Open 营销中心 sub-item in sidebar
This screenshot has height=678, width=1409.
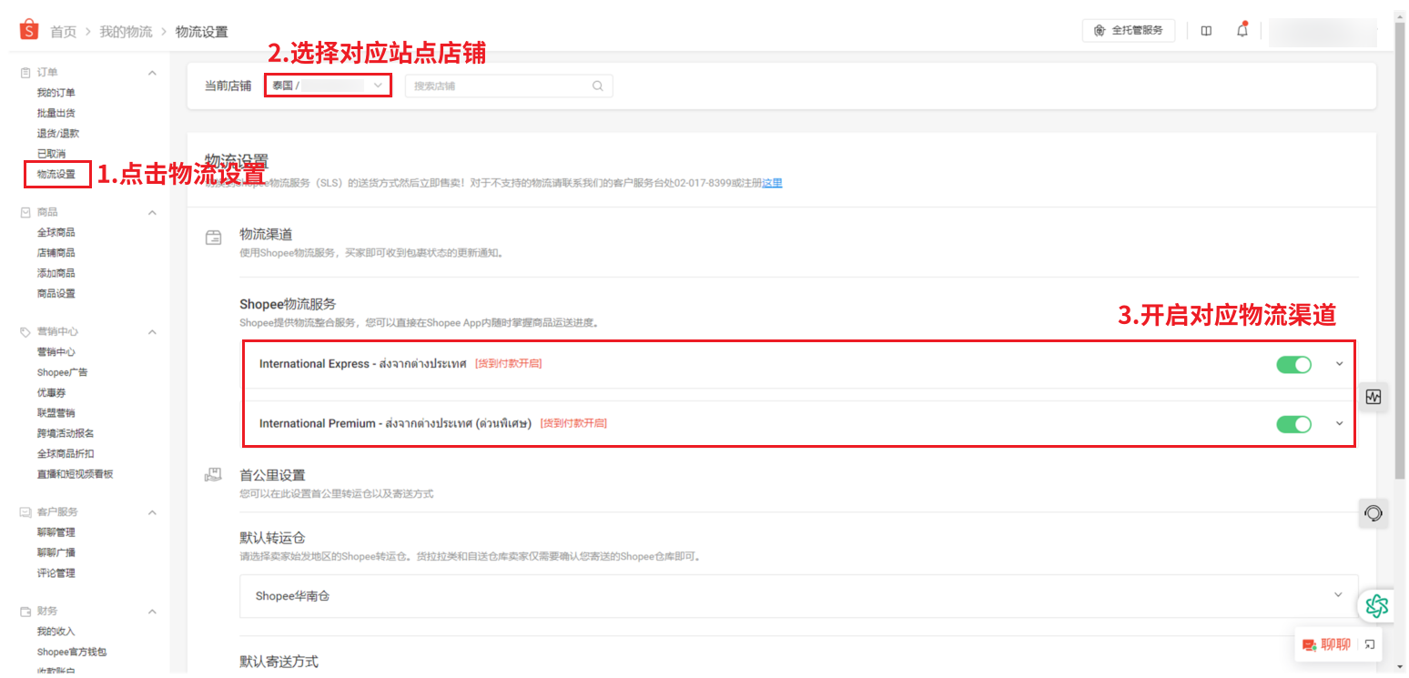56,352
